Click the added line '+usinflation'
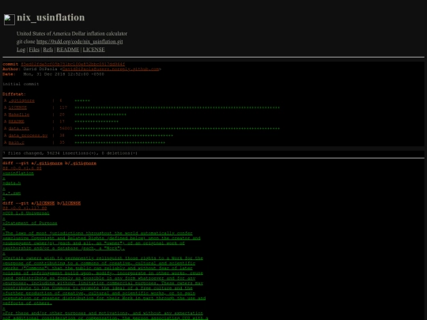The image size is (427, 320). [x=18, y=173]
